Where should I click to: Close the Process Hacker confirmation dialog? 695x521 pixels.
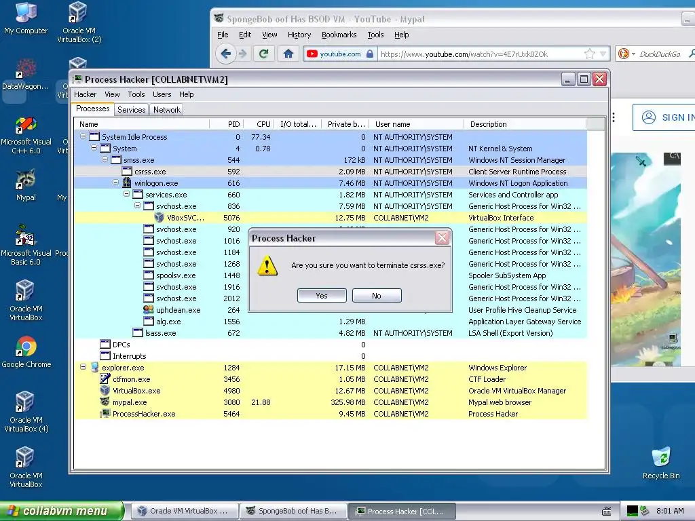coord(442,238)
